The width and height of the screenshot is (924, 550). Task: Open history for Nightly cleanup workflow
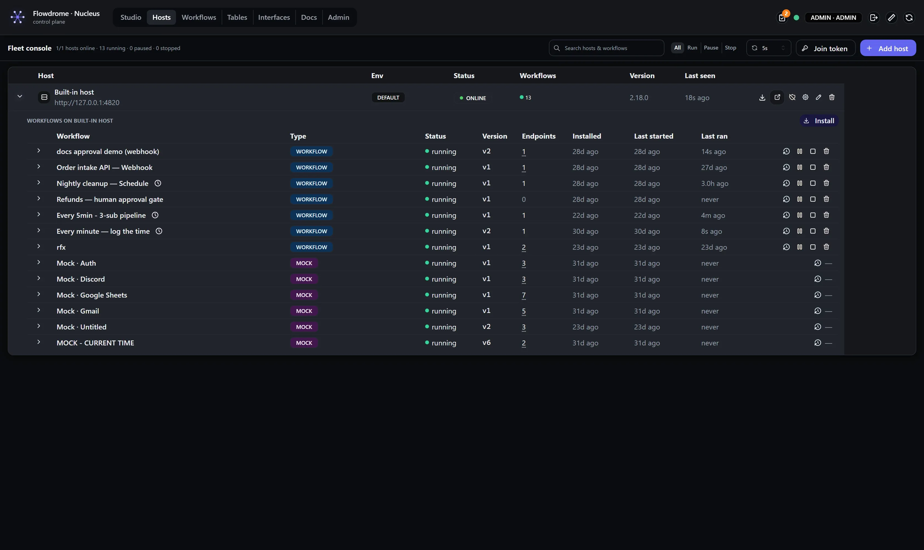(x=786, y=183)
